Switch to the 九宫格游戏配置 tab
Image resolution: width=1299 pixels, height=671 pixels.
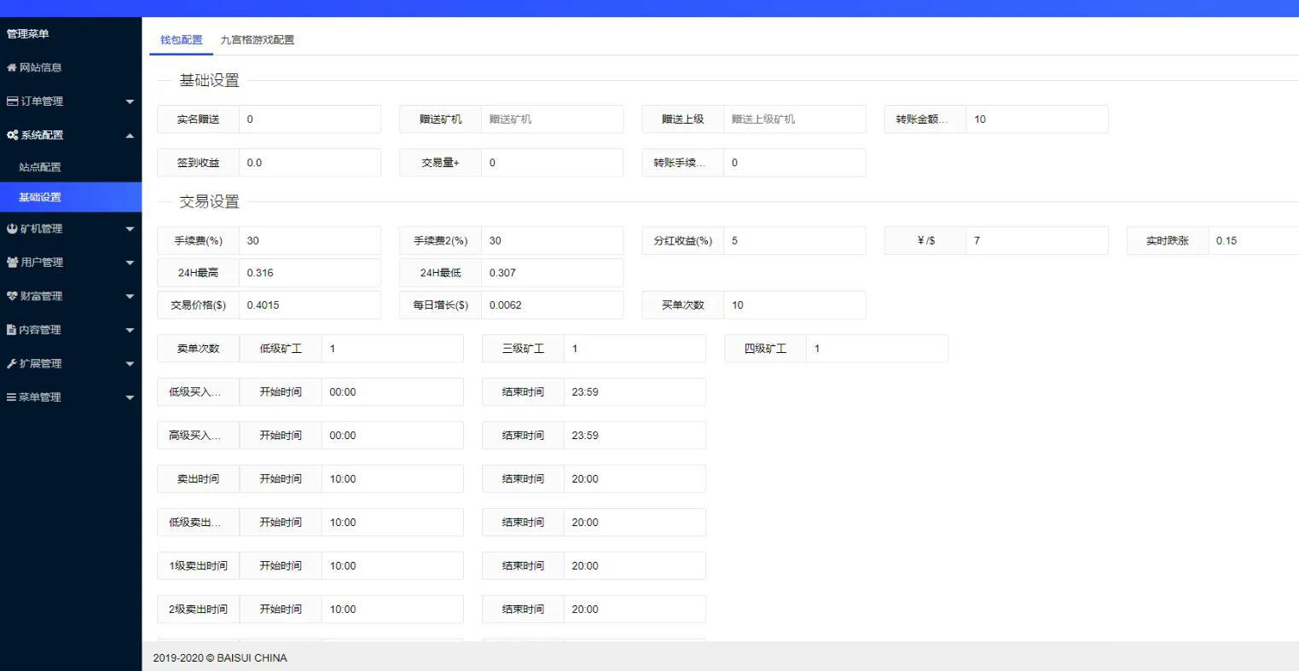[257, 40]
